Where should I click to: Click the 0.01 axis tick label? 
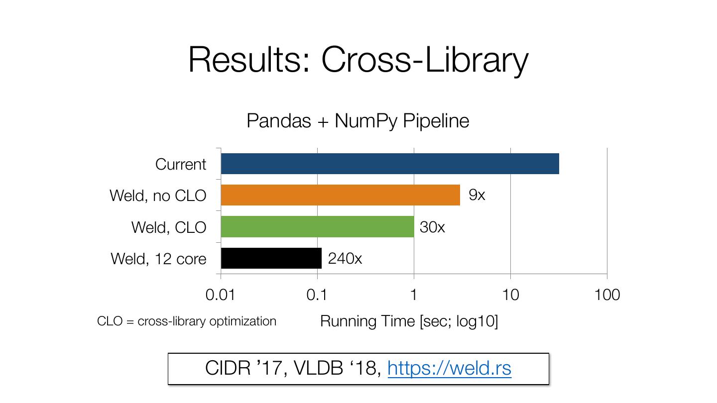tap(220, 295)
